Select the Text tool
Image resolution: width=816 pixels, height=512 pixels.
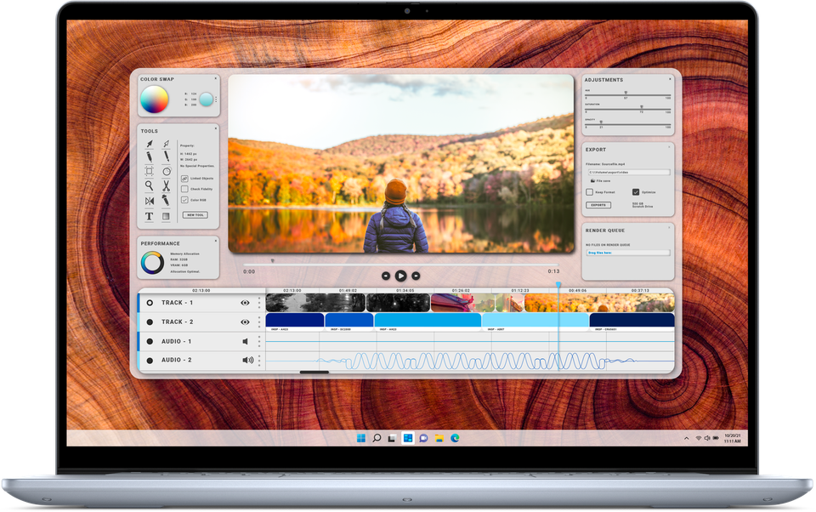(150, 216)
